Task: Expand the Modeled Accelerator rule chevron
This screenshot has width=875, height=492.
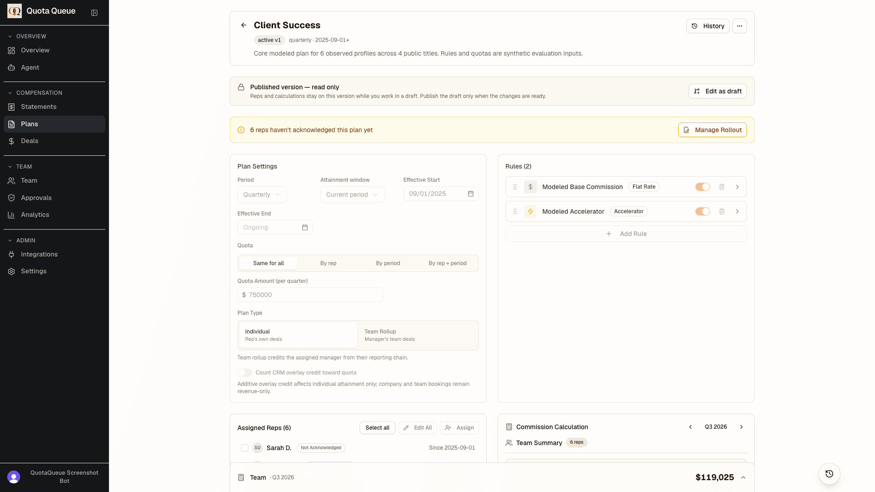Action: point(737,211)
